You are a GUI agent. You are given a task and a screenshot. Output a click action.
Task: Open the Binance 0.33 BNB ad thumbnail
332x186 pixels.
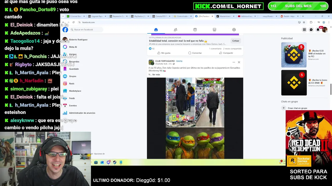(294, 55)
